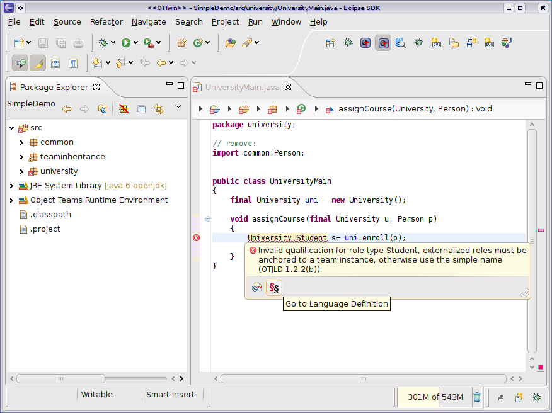Click the SimpleDemo breadcrumb label
Screen dimensions: 552x413
[31, 104]
